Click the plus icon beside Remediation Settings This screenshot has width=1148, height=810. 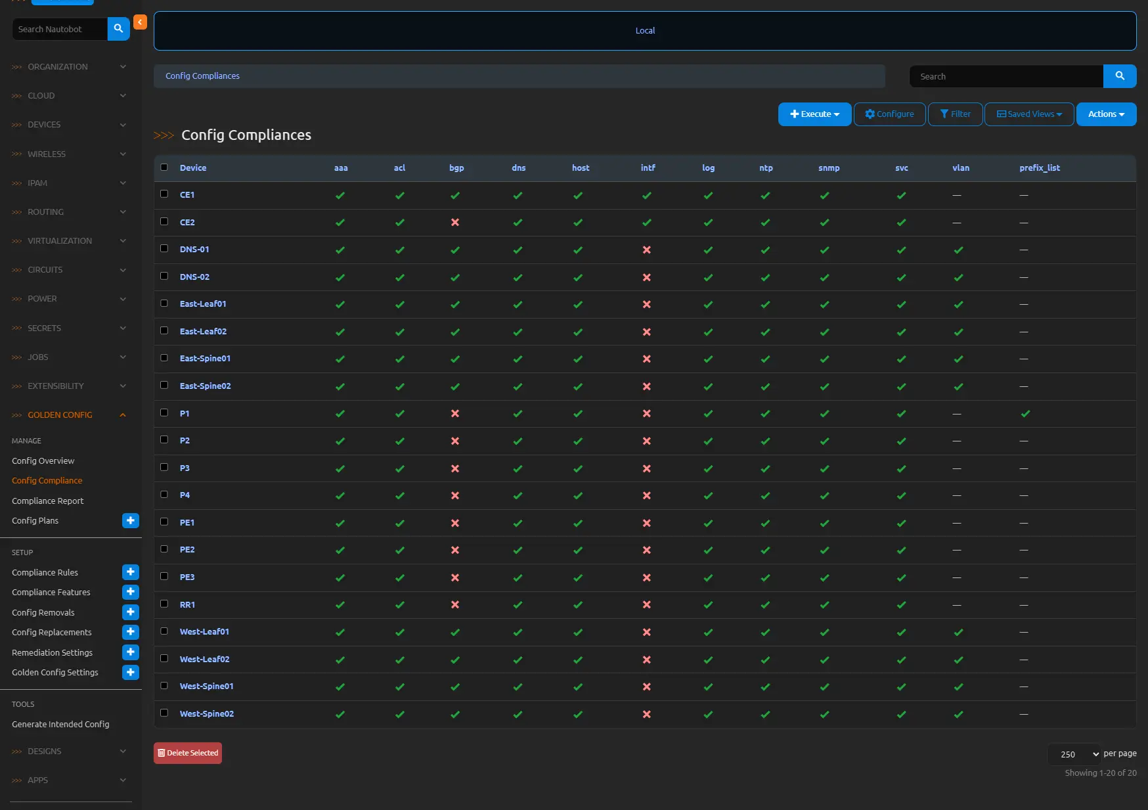click(131, 652)
